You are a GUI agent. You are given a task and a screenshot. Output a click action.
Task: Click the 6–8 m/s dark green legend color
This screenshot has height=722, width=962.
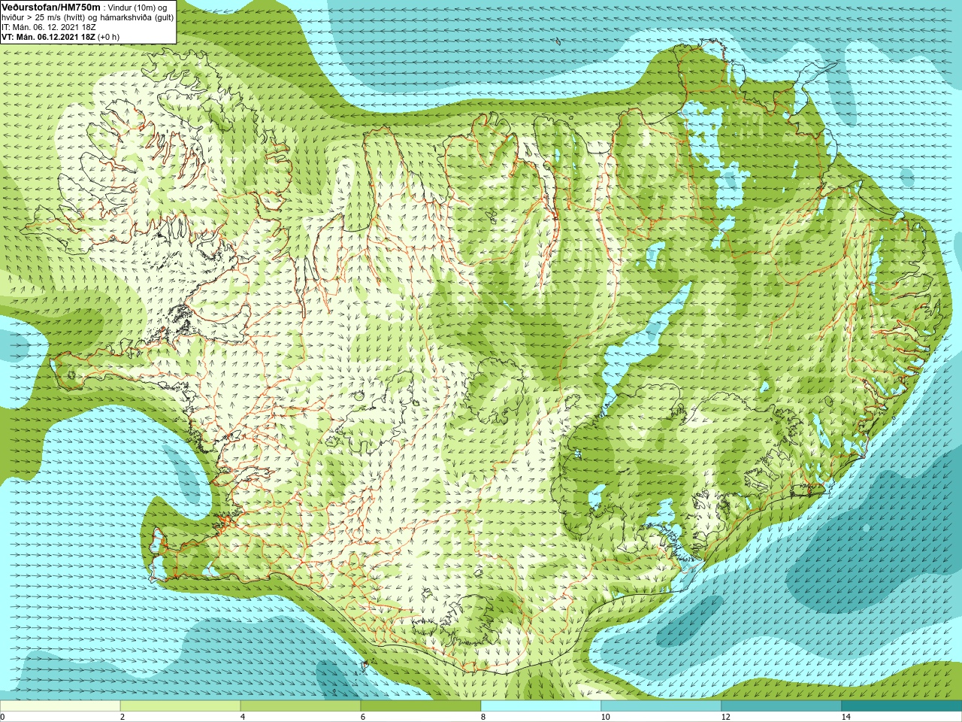[421, 706]
